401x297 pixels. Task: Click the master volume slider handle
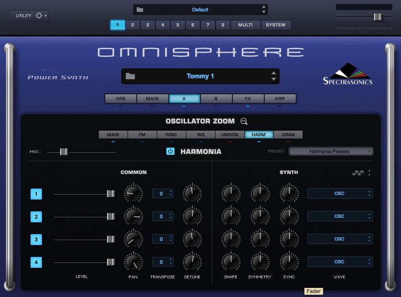pos(378,17)
